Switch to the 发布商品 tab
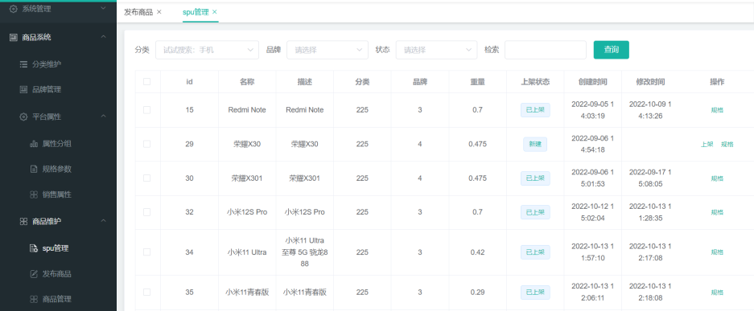Screen dimensions: 754x311 pos(138,12)
